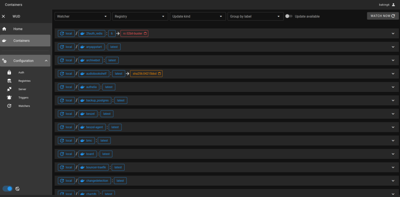Click the Home house icon

point(4,29)
